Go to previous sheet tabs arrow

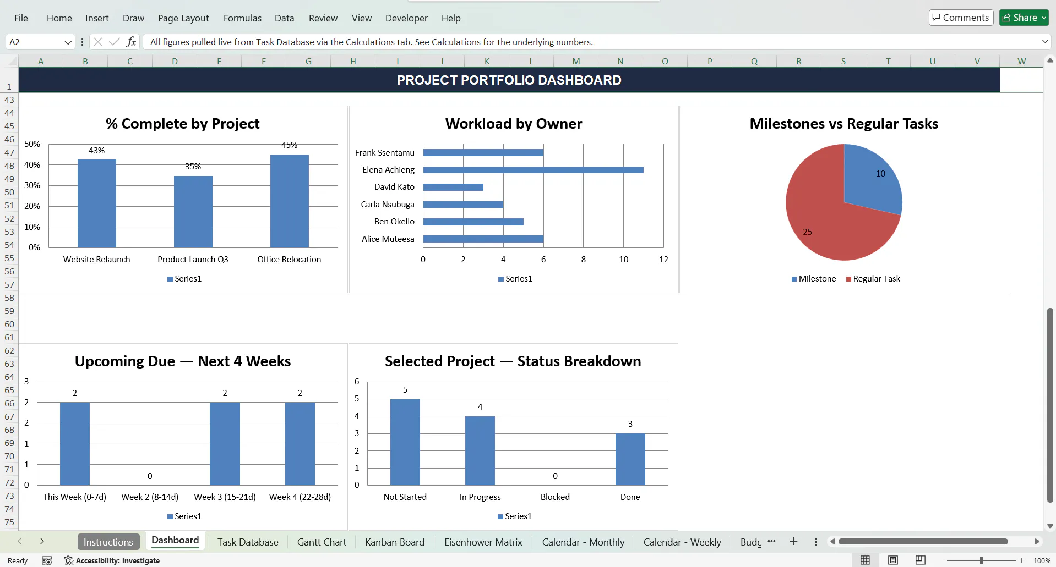point(20,541)
